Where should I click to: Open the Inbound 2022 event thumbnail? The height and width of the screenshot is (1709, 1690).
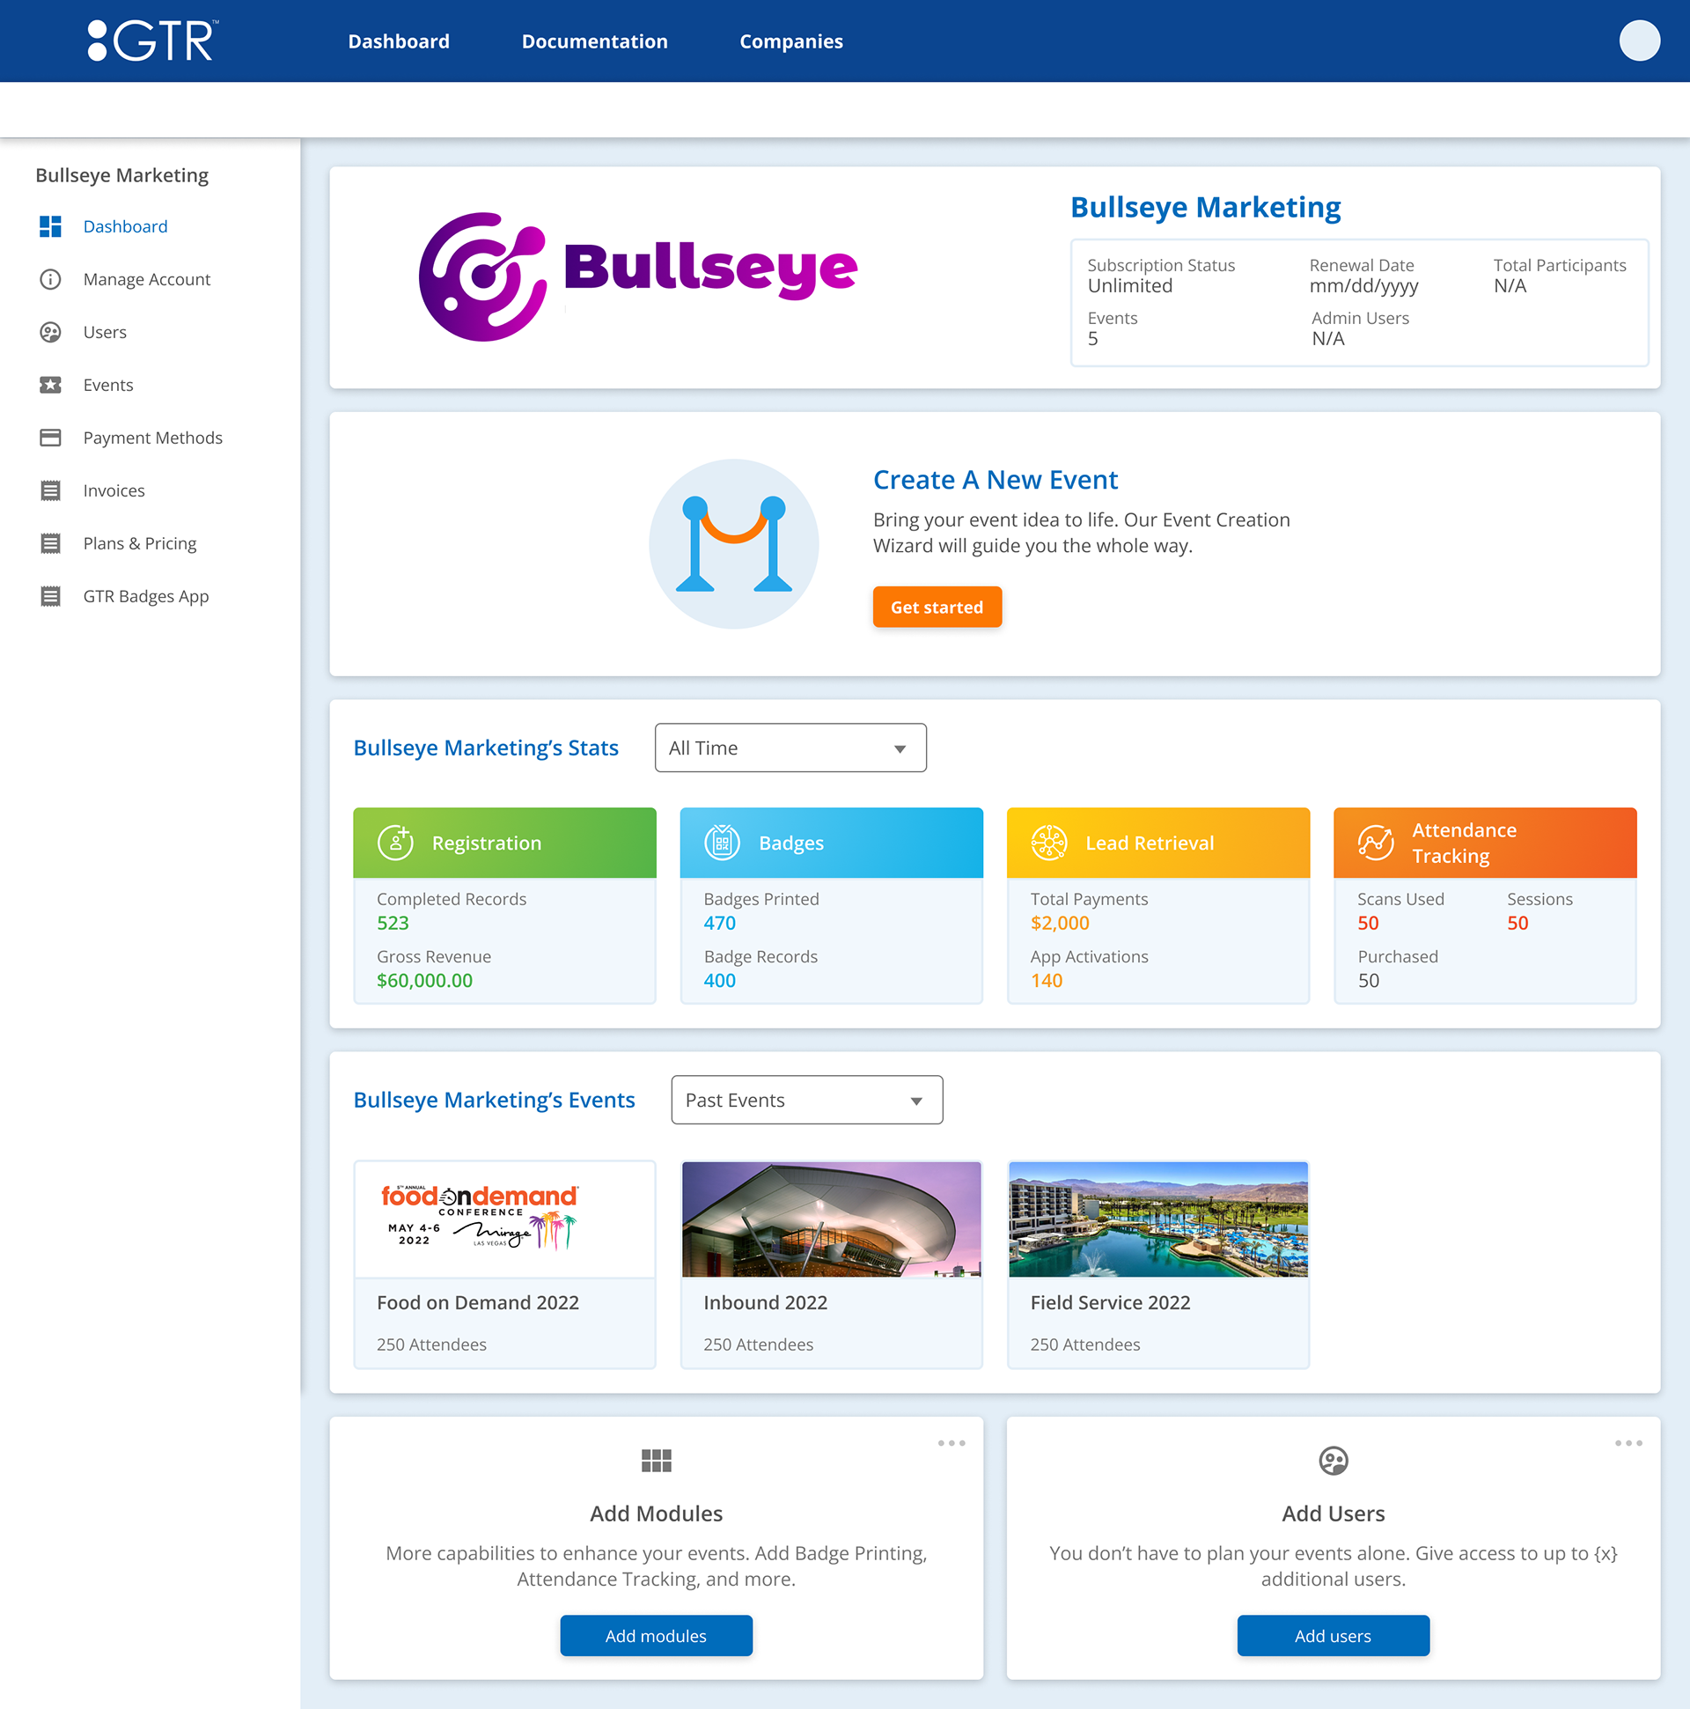pyautogui.click(x=831, y=1219)
